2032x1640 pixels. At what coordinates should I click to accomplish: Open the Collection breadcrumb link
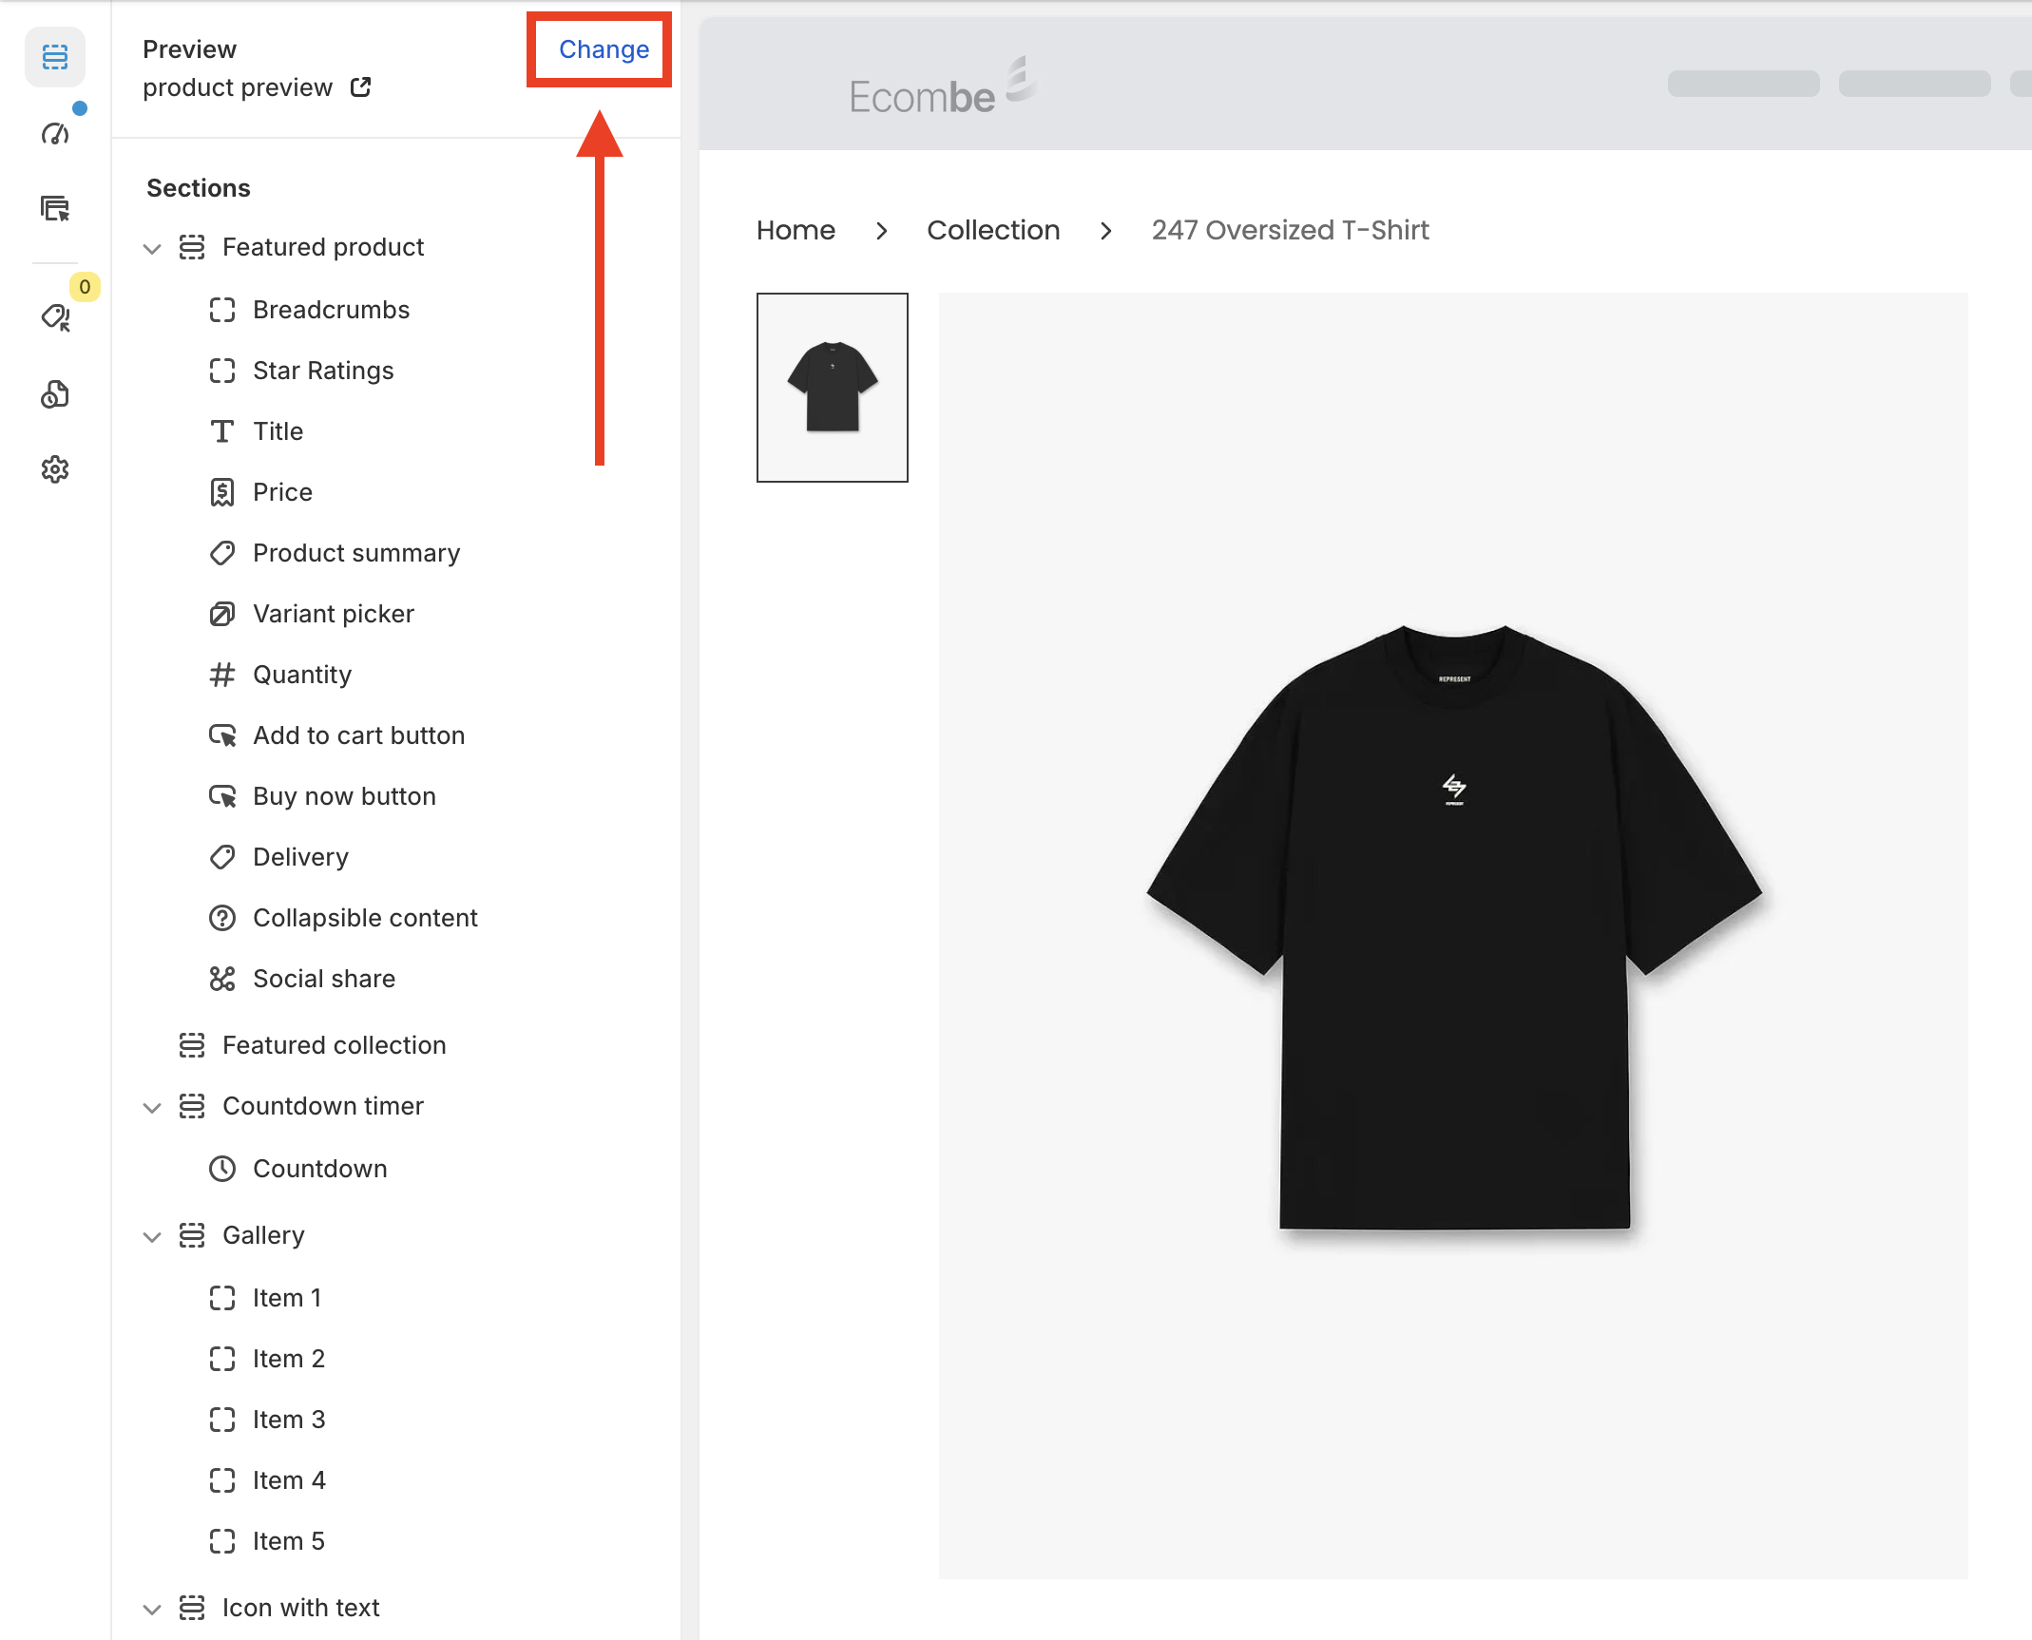tap(992, 230)
